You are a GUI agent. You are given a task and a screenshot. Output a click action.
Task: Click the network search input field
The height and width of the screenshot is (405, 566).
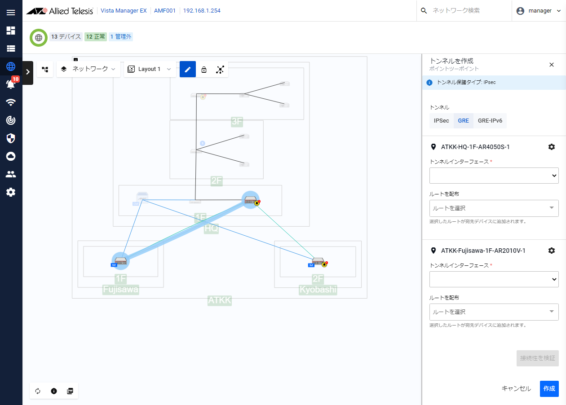pyautogui.click(x=467, y=10)
